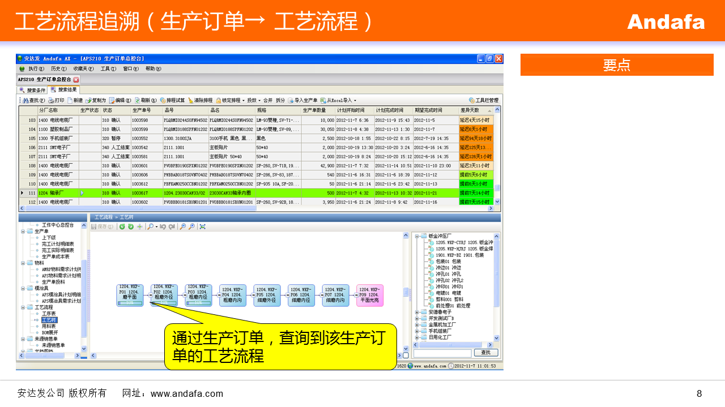Click the order grid vertical scrollbar down arrow
The height and width of the screenshot is (407, 725).
(497, 201)
